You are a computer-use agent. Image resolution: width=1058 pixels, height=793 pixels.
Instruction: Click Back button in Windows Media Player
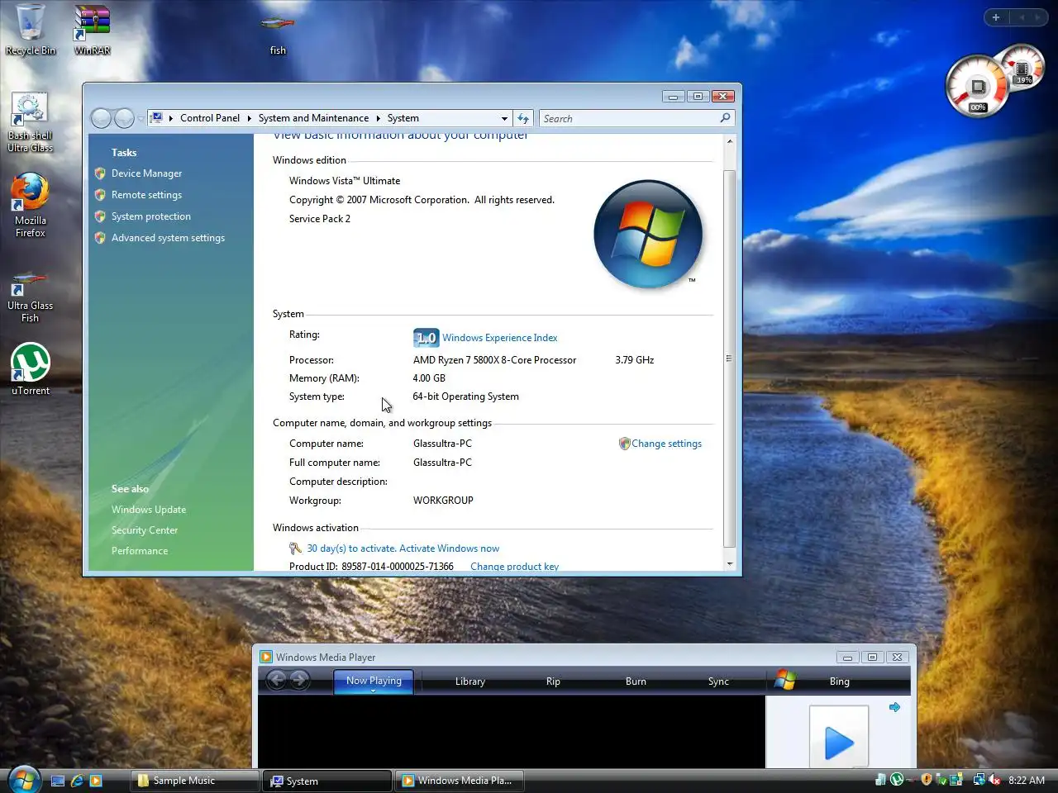[276, 680]
